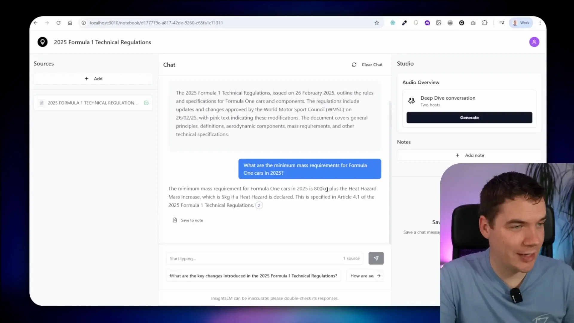
Task: Open the Chrome three-dot menu
Action: (540, 23)
